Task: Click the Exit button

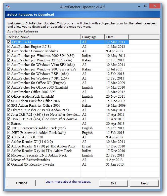Action: (113, 183)
